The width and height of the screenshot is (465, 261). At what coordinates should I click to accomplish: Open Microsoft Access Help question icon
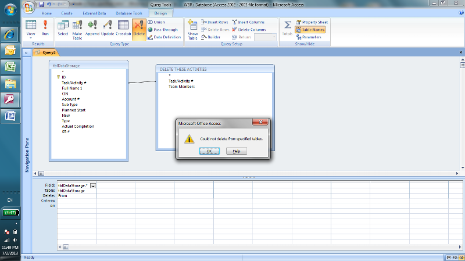coord(461,13)
